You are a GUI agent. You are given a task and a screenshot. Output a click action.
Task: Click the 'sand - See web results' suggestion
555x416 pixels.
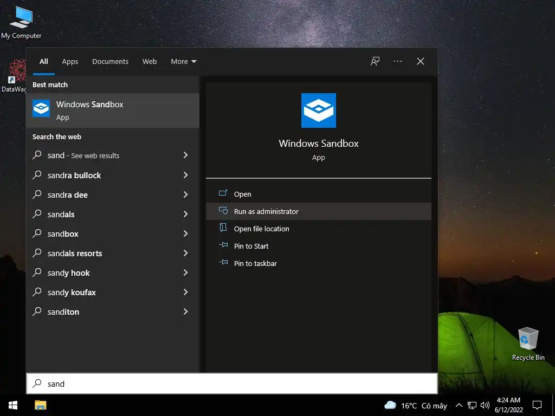(x=113, y=155)
